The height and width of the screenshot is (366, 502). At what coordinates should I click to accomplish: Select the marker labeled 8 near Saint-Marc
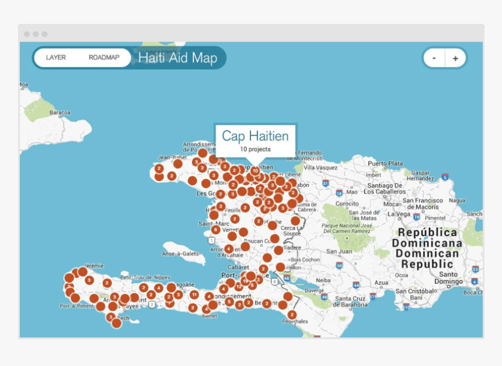coord(216,229)
